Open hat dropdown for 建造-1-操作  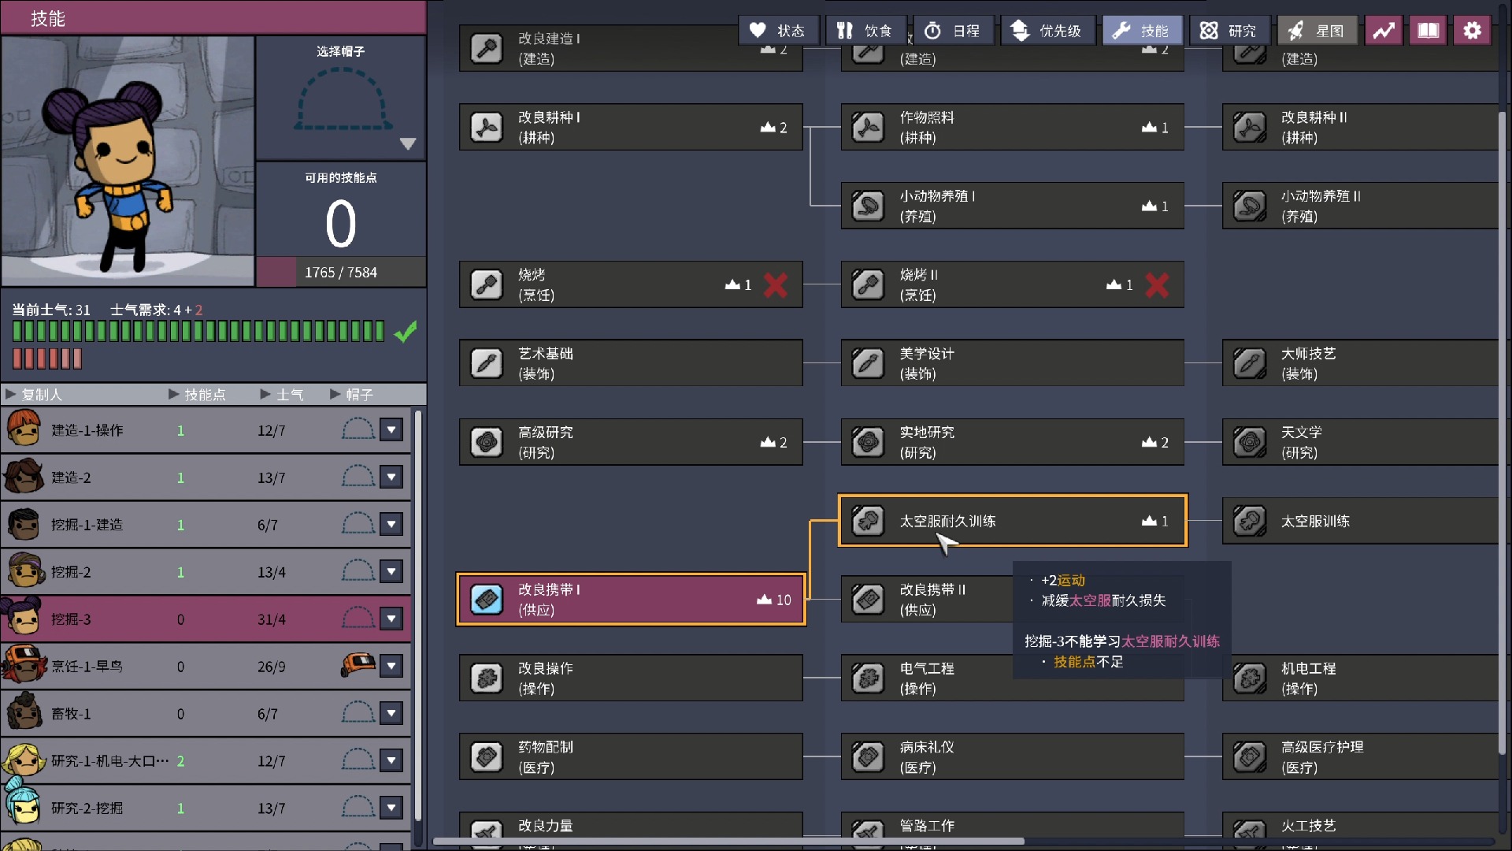[x=391, y=430]
